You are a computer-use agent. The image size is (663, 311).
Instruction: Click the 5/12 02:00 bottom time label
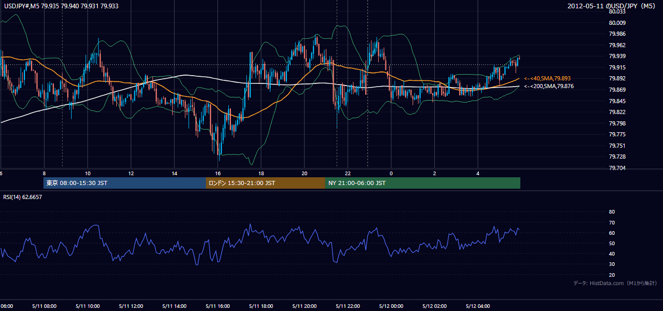434,306
